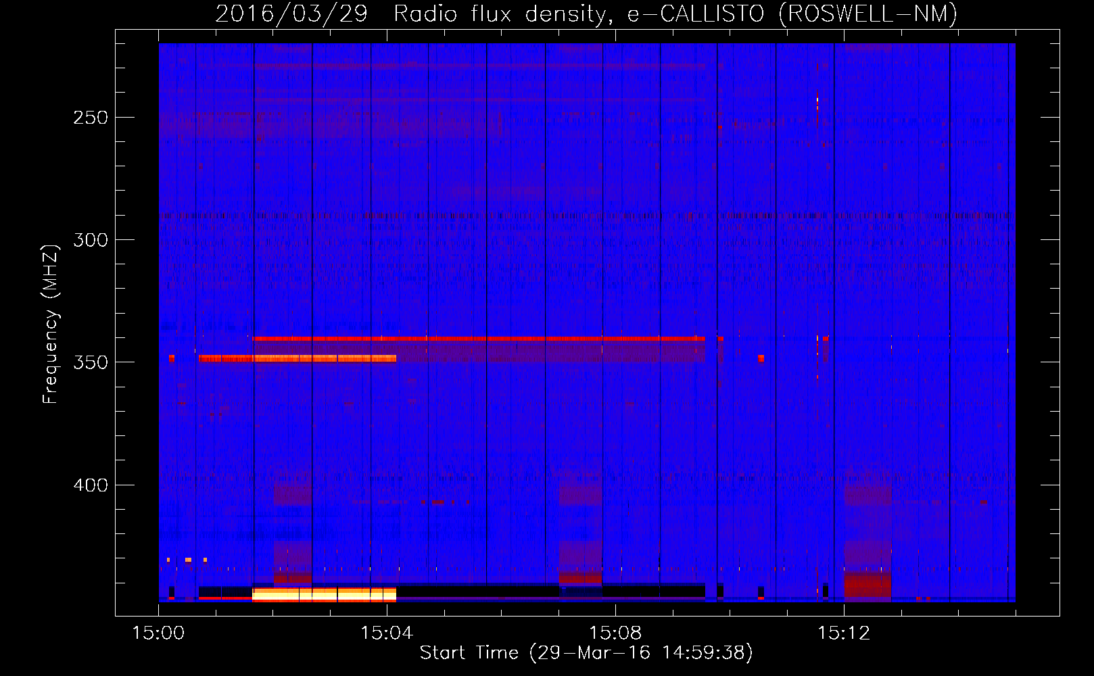Click the 15:12 time axis label
This screenshot has width=1094, height=676.
coord(844,633)
